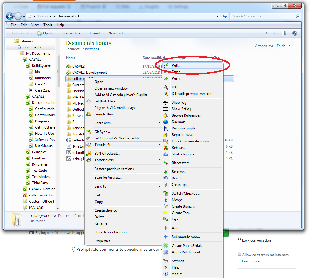Expand the address bar history dropdown
The image size is (310, 278).
(218, 16)
